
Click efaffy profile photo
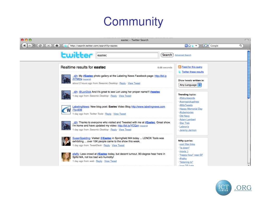click(x=66, y=157)
